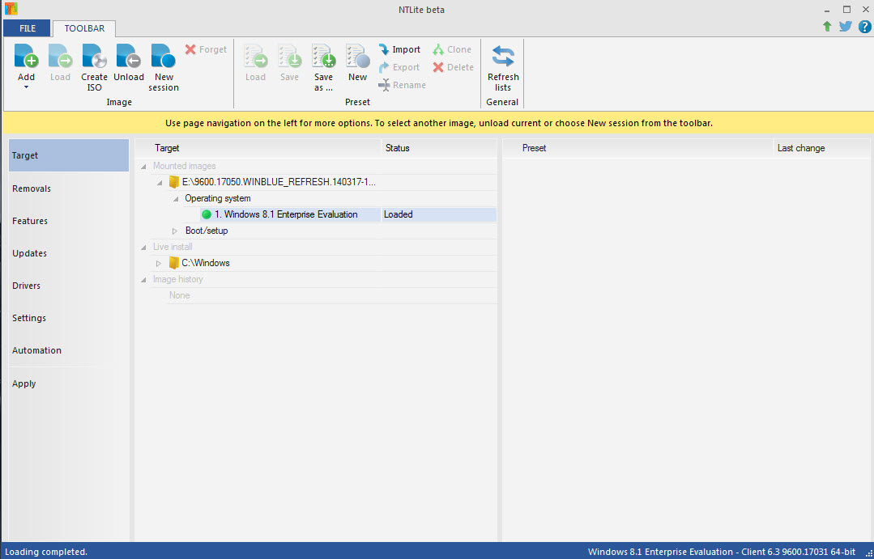874x559 pixels.
Task: Start a New session
Action: coord(164,67)
